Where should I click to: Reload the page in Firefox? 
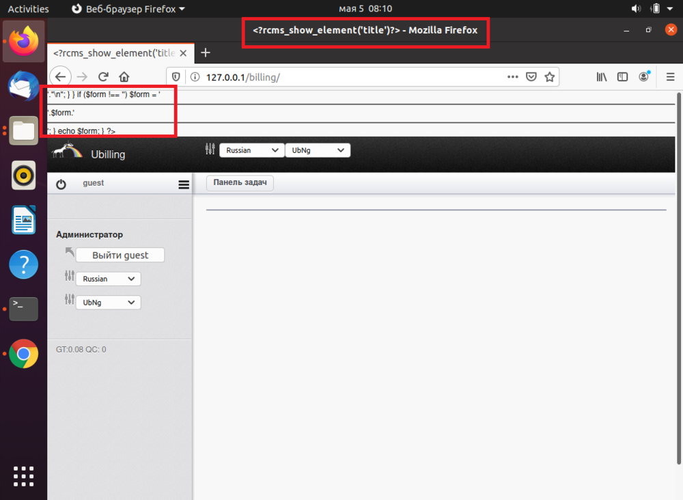(103, 77)
